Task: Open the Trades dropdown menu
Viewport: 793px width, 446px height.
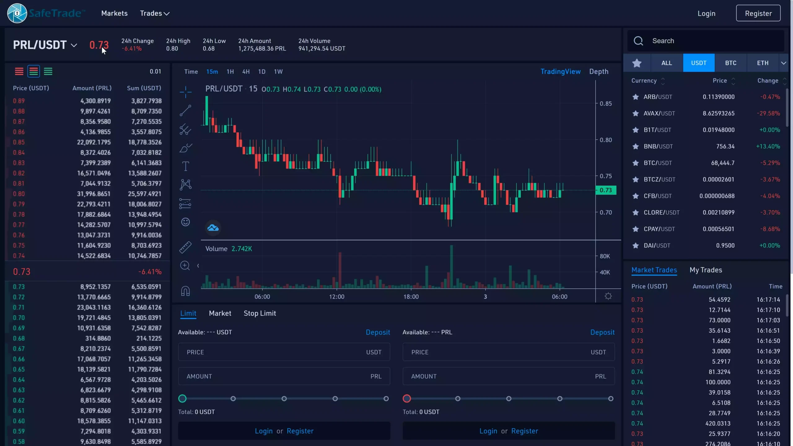Action: pyautogui.click(x=155, y=13)
